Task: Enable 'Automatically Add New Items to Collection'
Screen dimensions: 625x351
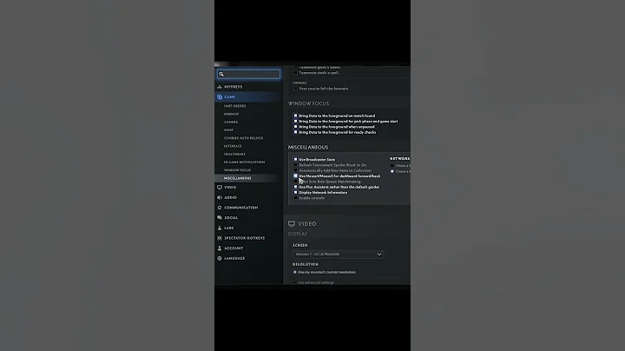Action: pyautogui.click(x=295, y=170)
